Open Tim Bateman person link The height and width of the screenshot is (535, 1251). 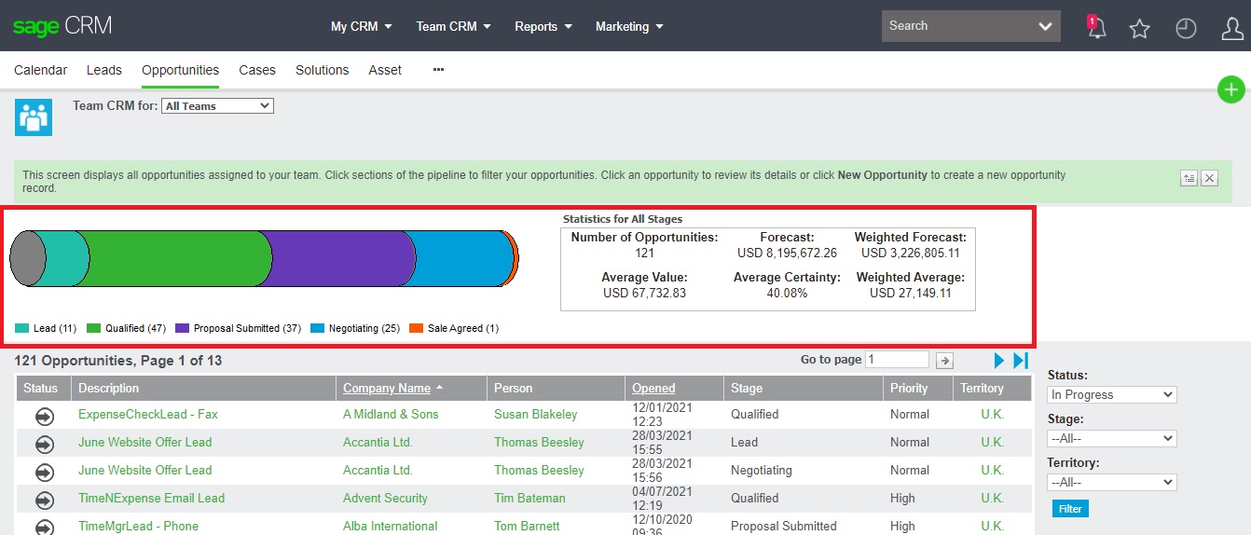529,498
